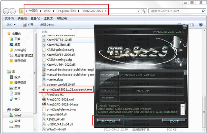Click KazmPRClib64.dll file icon
The height and width of the screenshot is (133, 207).
(44, 45)
